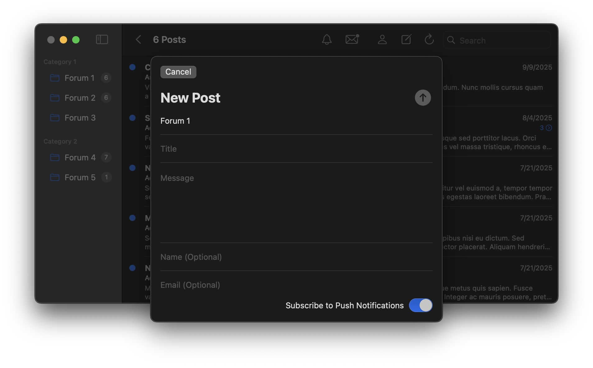593x368 pixels.
Task: Cancel the new post dialog
Action: pyautogui.click(x=178, y=72)
